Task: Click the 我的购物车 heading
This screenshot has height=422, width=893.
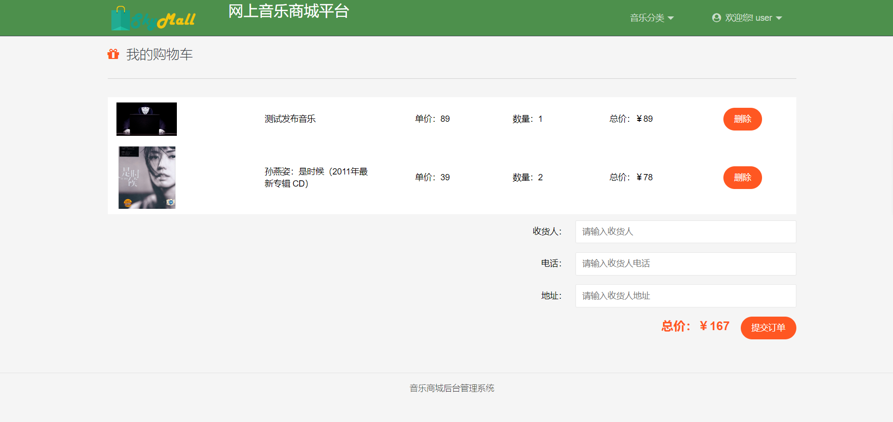Action: pyautogui.click(x=159, y=54)
